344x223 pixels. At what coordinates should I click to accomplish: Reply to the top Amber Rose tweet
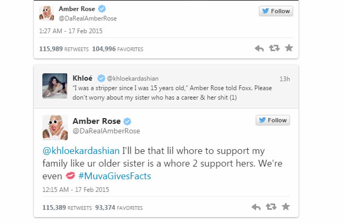pyautogui.click(x=259, y=49)
